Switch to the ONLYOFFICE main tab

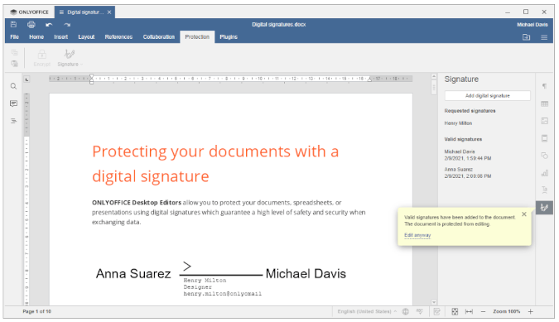coord(30,12)
